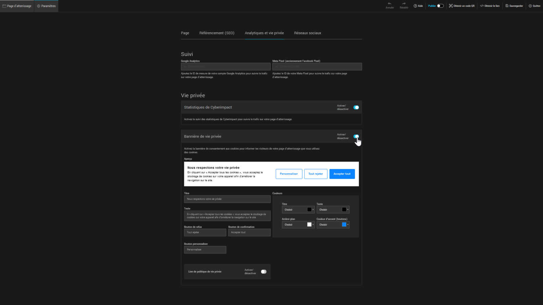Viewport: 543px width, 305px height.
Task: Toggle the Publier switch
Action: coord(440,6)
